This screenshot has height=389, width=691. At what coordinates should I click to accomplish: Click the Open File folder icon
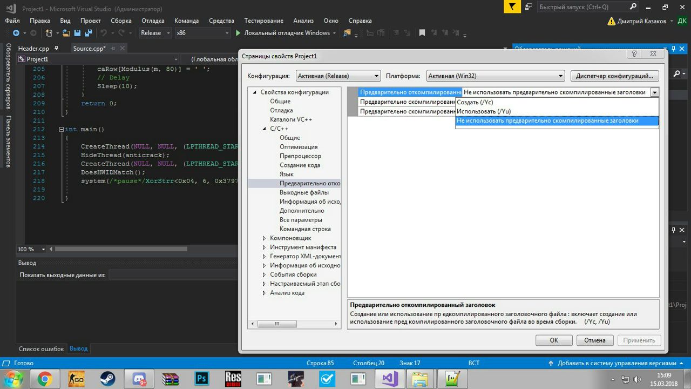tap(66, 33)
